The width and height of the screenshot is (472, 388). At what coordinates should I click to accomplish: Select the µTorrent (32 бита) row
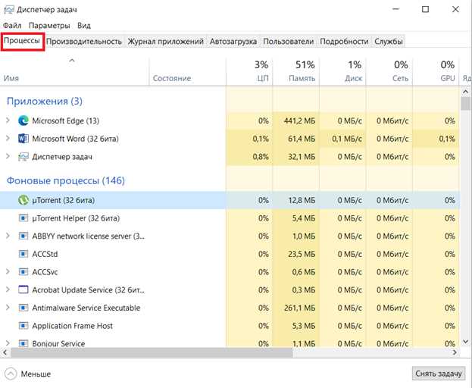[x=230, y=200]
